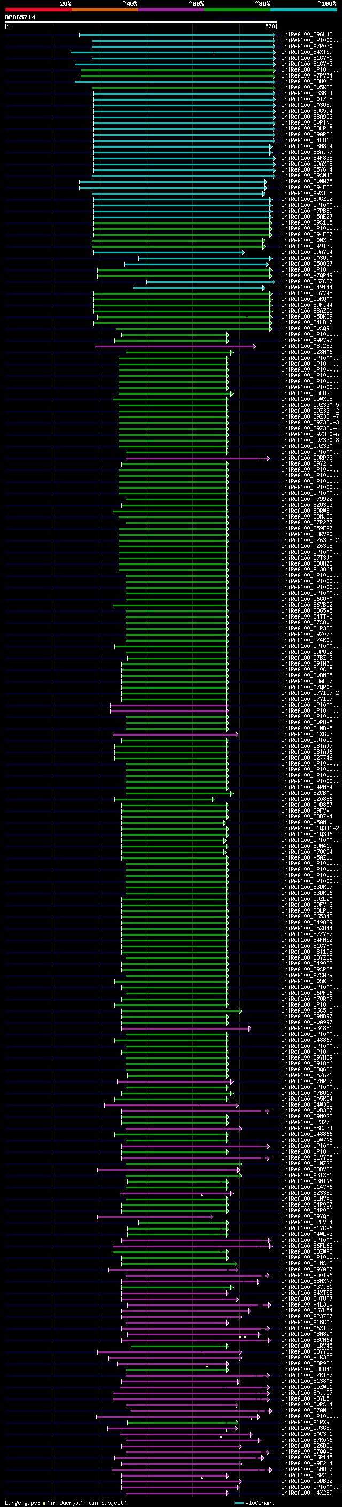Select hit label UniRef100_Q28NA6

point(307,352)
